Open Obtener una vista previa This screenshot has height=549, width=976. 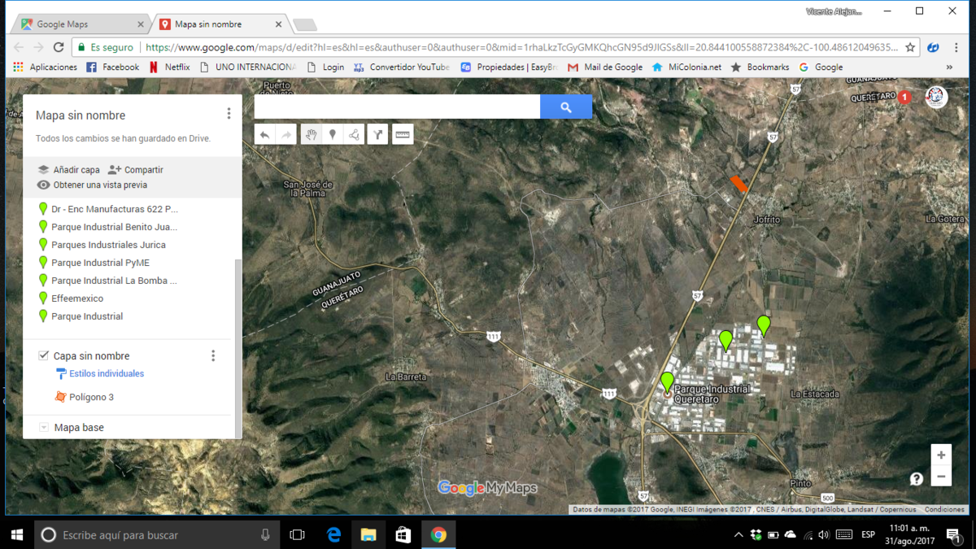92,185
